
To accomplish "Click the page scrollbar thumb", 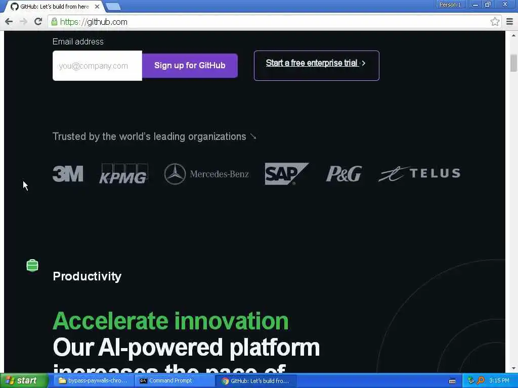I will (x=513, y=63).
